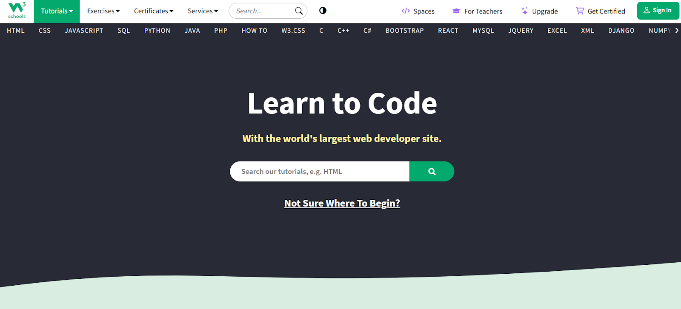This screenshot has width=681, height=309.
Task: Choose BOOTSTRAP from the topics bar
Action: 404,31
